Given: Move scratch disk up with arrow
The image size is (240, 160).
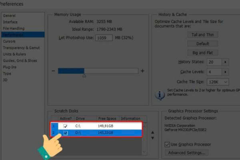Looking at the screenshot, I should [x=152, y=132].
